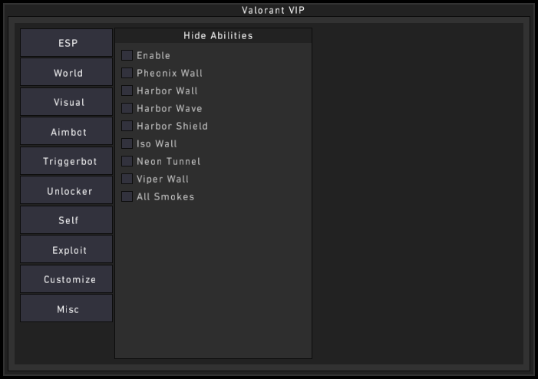Check the All Smokes option
This screenshot has width=538, height=379.
click(127, 196)
